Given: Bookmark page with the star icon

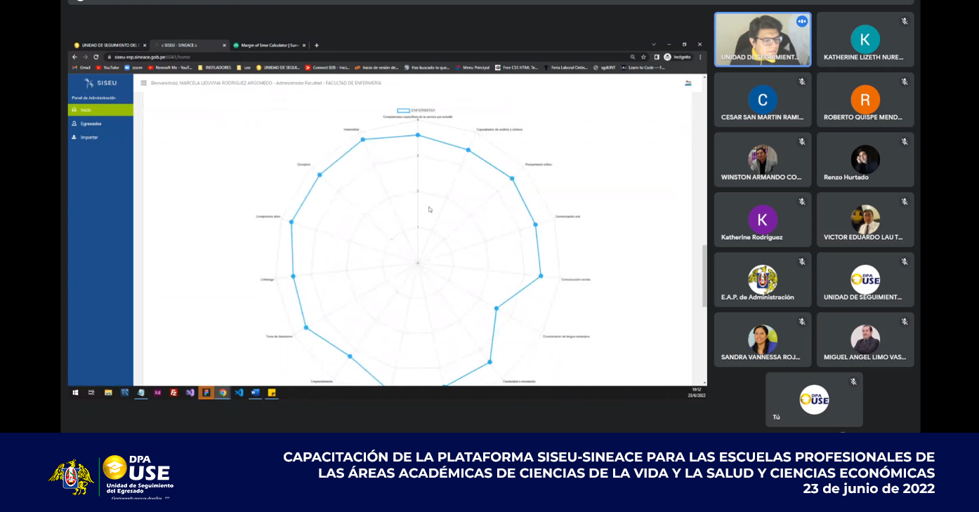Looking at the screenshot, I should (643, 57).
